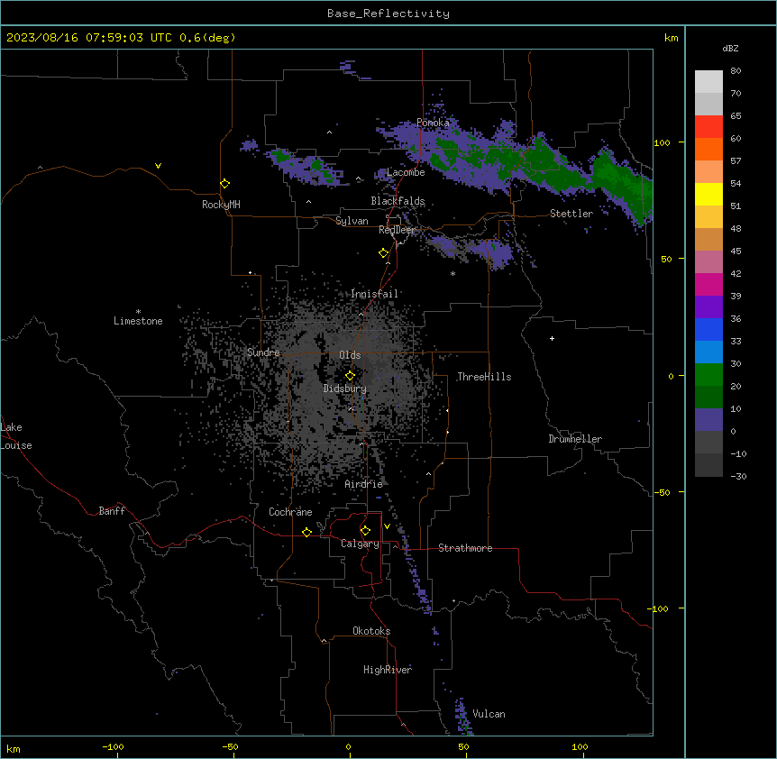777x759 pixels.
Task: Click the Vulcan label
Action: 489,714
